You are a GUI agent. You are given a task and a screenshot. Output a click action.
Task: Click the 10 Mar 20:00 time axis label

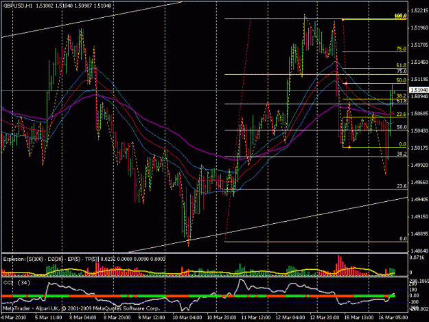tap(222, 318)
